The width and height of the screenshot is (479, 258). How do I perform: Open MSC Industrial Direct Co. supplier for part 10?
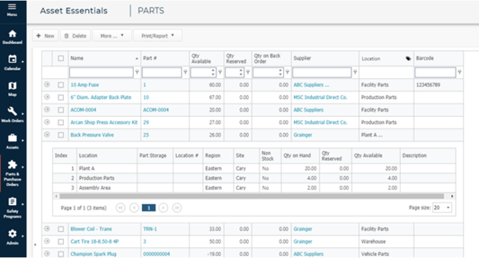[x=320, y=97]
